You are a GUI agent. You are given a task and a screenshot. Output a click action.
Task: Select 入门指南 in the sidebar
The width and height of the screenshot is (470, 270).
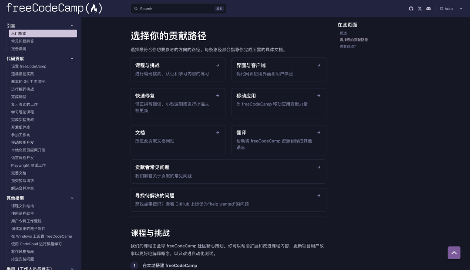tap(43, 34)
